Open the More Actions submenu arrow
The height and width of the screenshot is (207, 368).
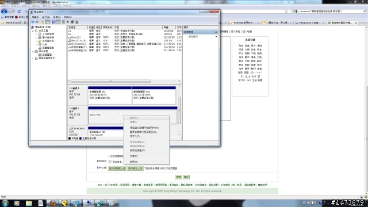pos(216,37)
